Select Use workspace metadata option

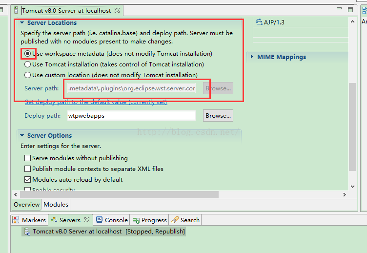click(28, 54)
